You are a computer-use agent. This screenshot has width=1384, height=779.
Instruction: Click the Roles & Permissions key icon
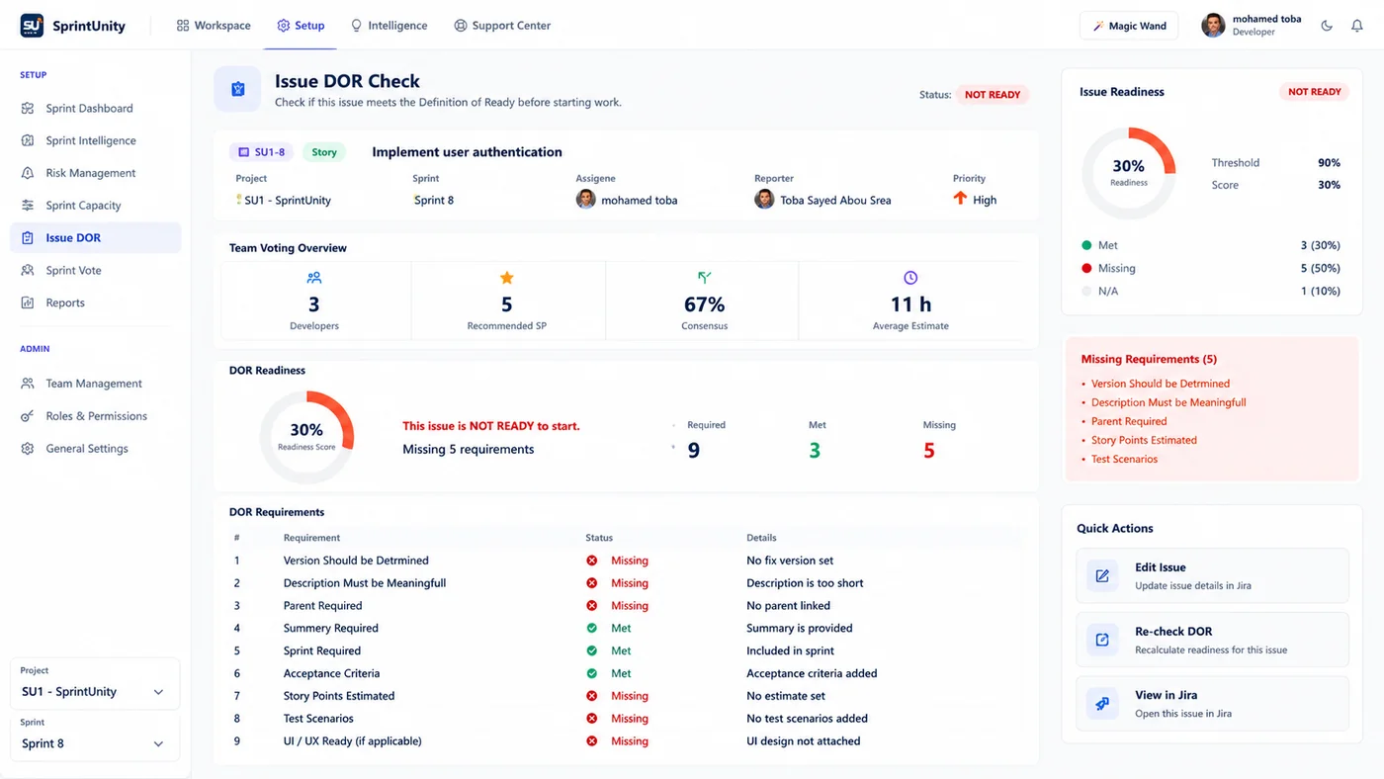(28, 416)
